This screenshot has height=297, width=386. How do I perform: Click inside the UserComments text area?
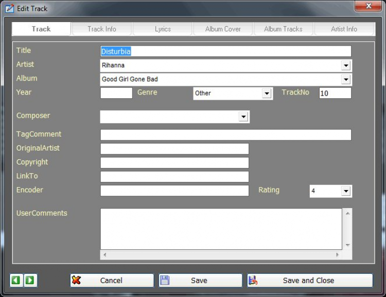221,229
